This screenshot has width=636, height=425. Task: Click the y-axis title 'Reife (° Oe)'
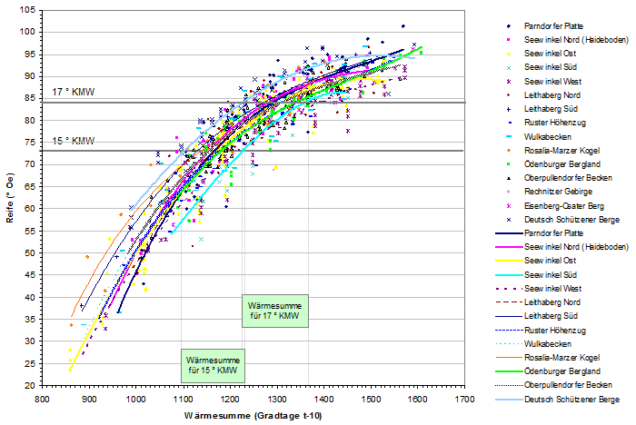10,197
